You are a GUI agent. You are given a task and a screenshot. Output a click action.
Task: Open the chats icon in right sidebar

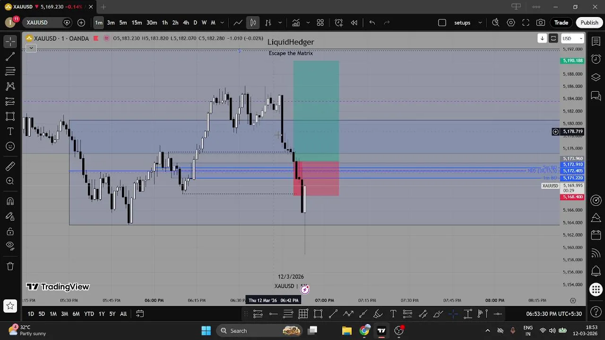(x=596, y=97)
